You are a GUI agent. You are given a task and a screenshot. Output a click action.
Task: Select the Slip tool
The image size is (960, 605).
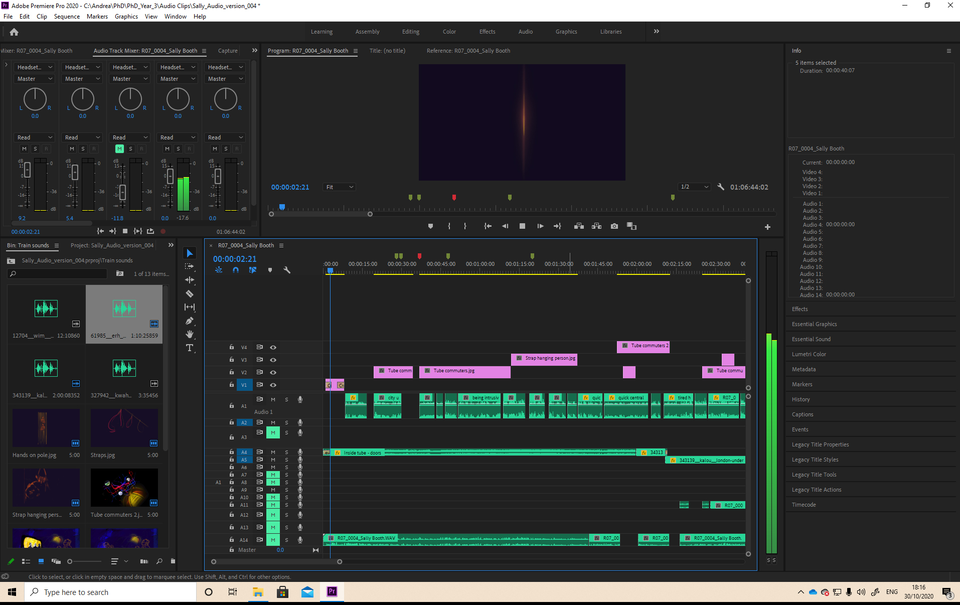tap(190, 307)
